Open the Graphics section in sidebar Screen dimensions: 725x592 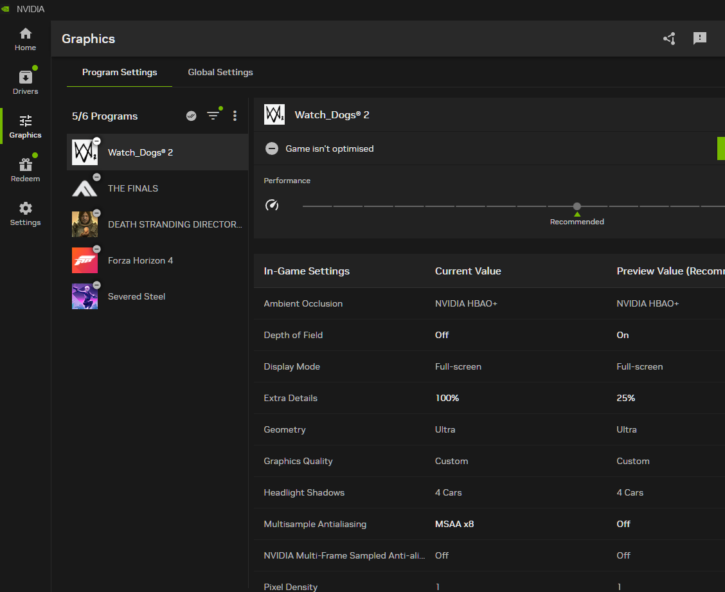click(25, 126)
